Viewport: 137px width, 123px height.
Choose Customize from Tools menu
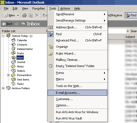click(77, 99)
